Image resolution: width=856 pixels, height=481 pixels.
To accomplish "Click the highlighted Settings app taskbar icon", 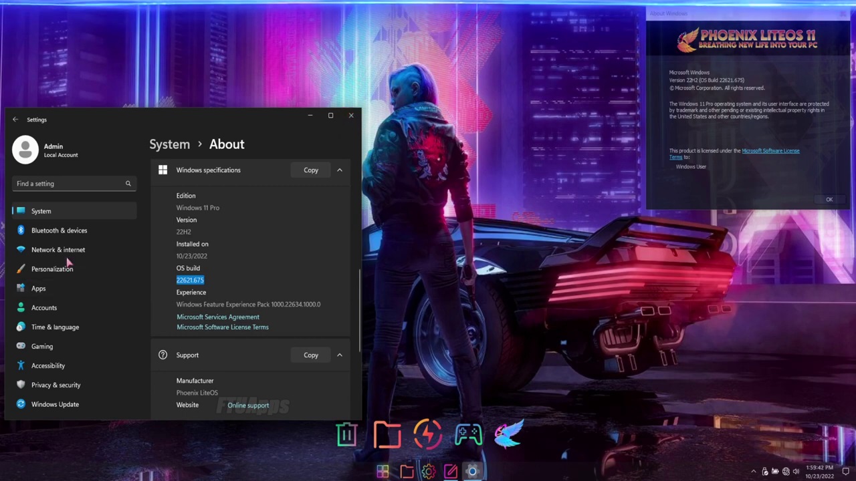I will (x=472, y=472).
